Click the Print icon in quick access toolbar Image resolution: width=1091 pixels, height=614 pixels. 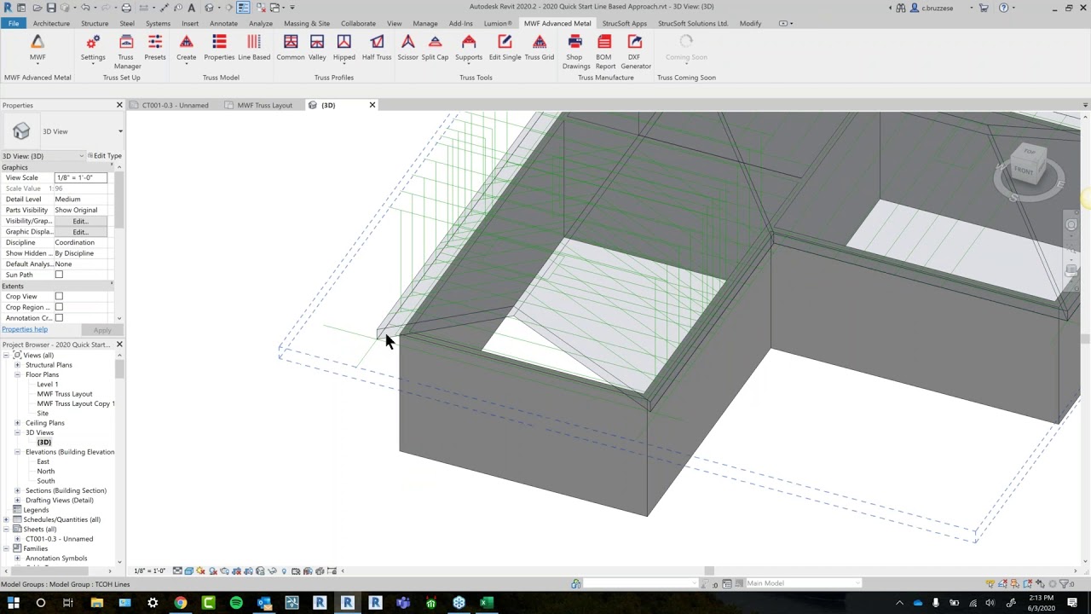coord(126,8)
